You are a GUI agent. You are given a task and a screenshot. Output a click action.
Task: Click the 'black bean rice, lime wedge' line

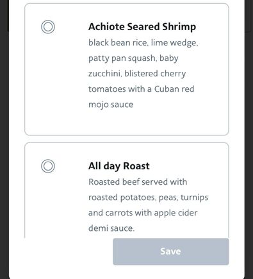click(x=143, y=43)
